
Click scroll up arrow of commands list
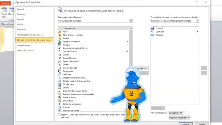point(131,28)
